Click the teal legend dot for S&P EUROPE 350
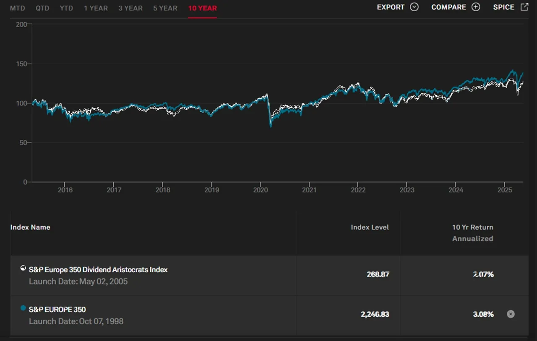 23,308
